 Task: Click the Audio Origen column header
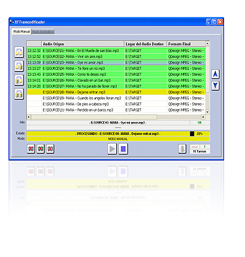[82, 44]
